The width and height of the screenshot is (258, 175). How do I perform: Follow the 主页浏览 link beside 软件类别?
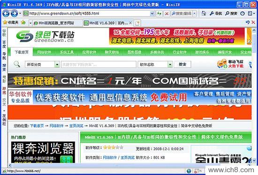pos(128,158)
